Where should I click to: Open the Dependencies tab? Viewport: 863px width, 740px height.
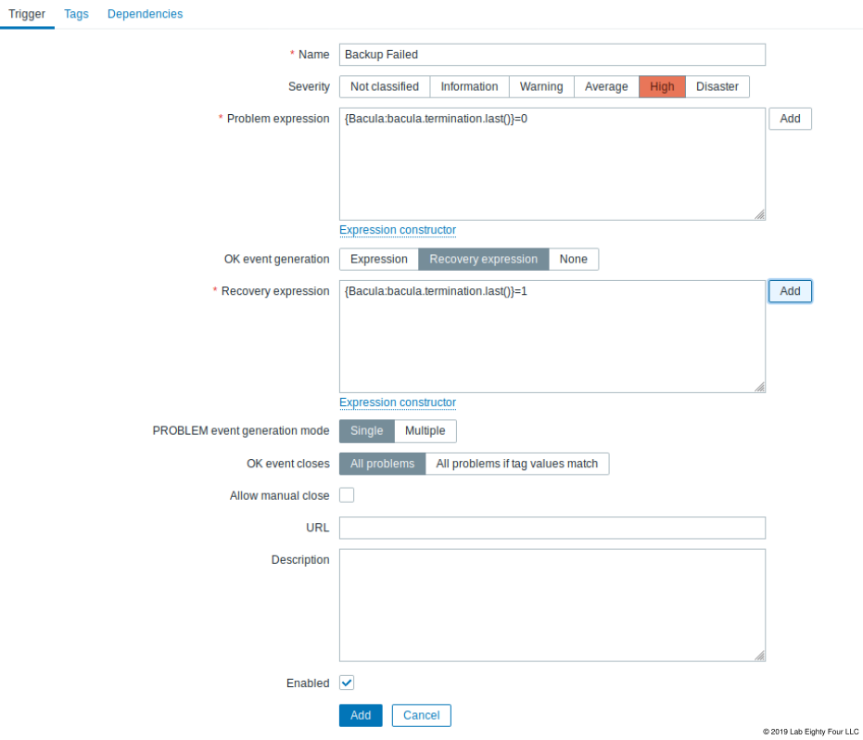[x=145, y=14]
